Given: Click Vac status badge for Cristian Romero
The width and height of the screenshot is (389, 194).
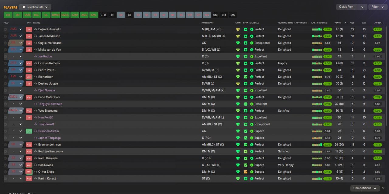Looking at the screenshot, I should (x=29, y=63).
